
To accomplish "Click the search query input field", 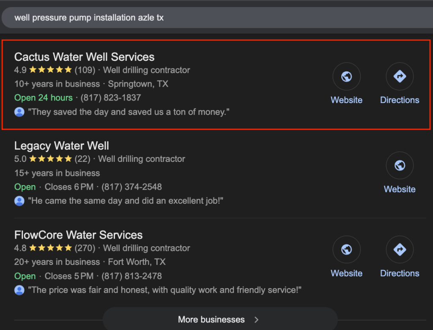I will [217, 18].
